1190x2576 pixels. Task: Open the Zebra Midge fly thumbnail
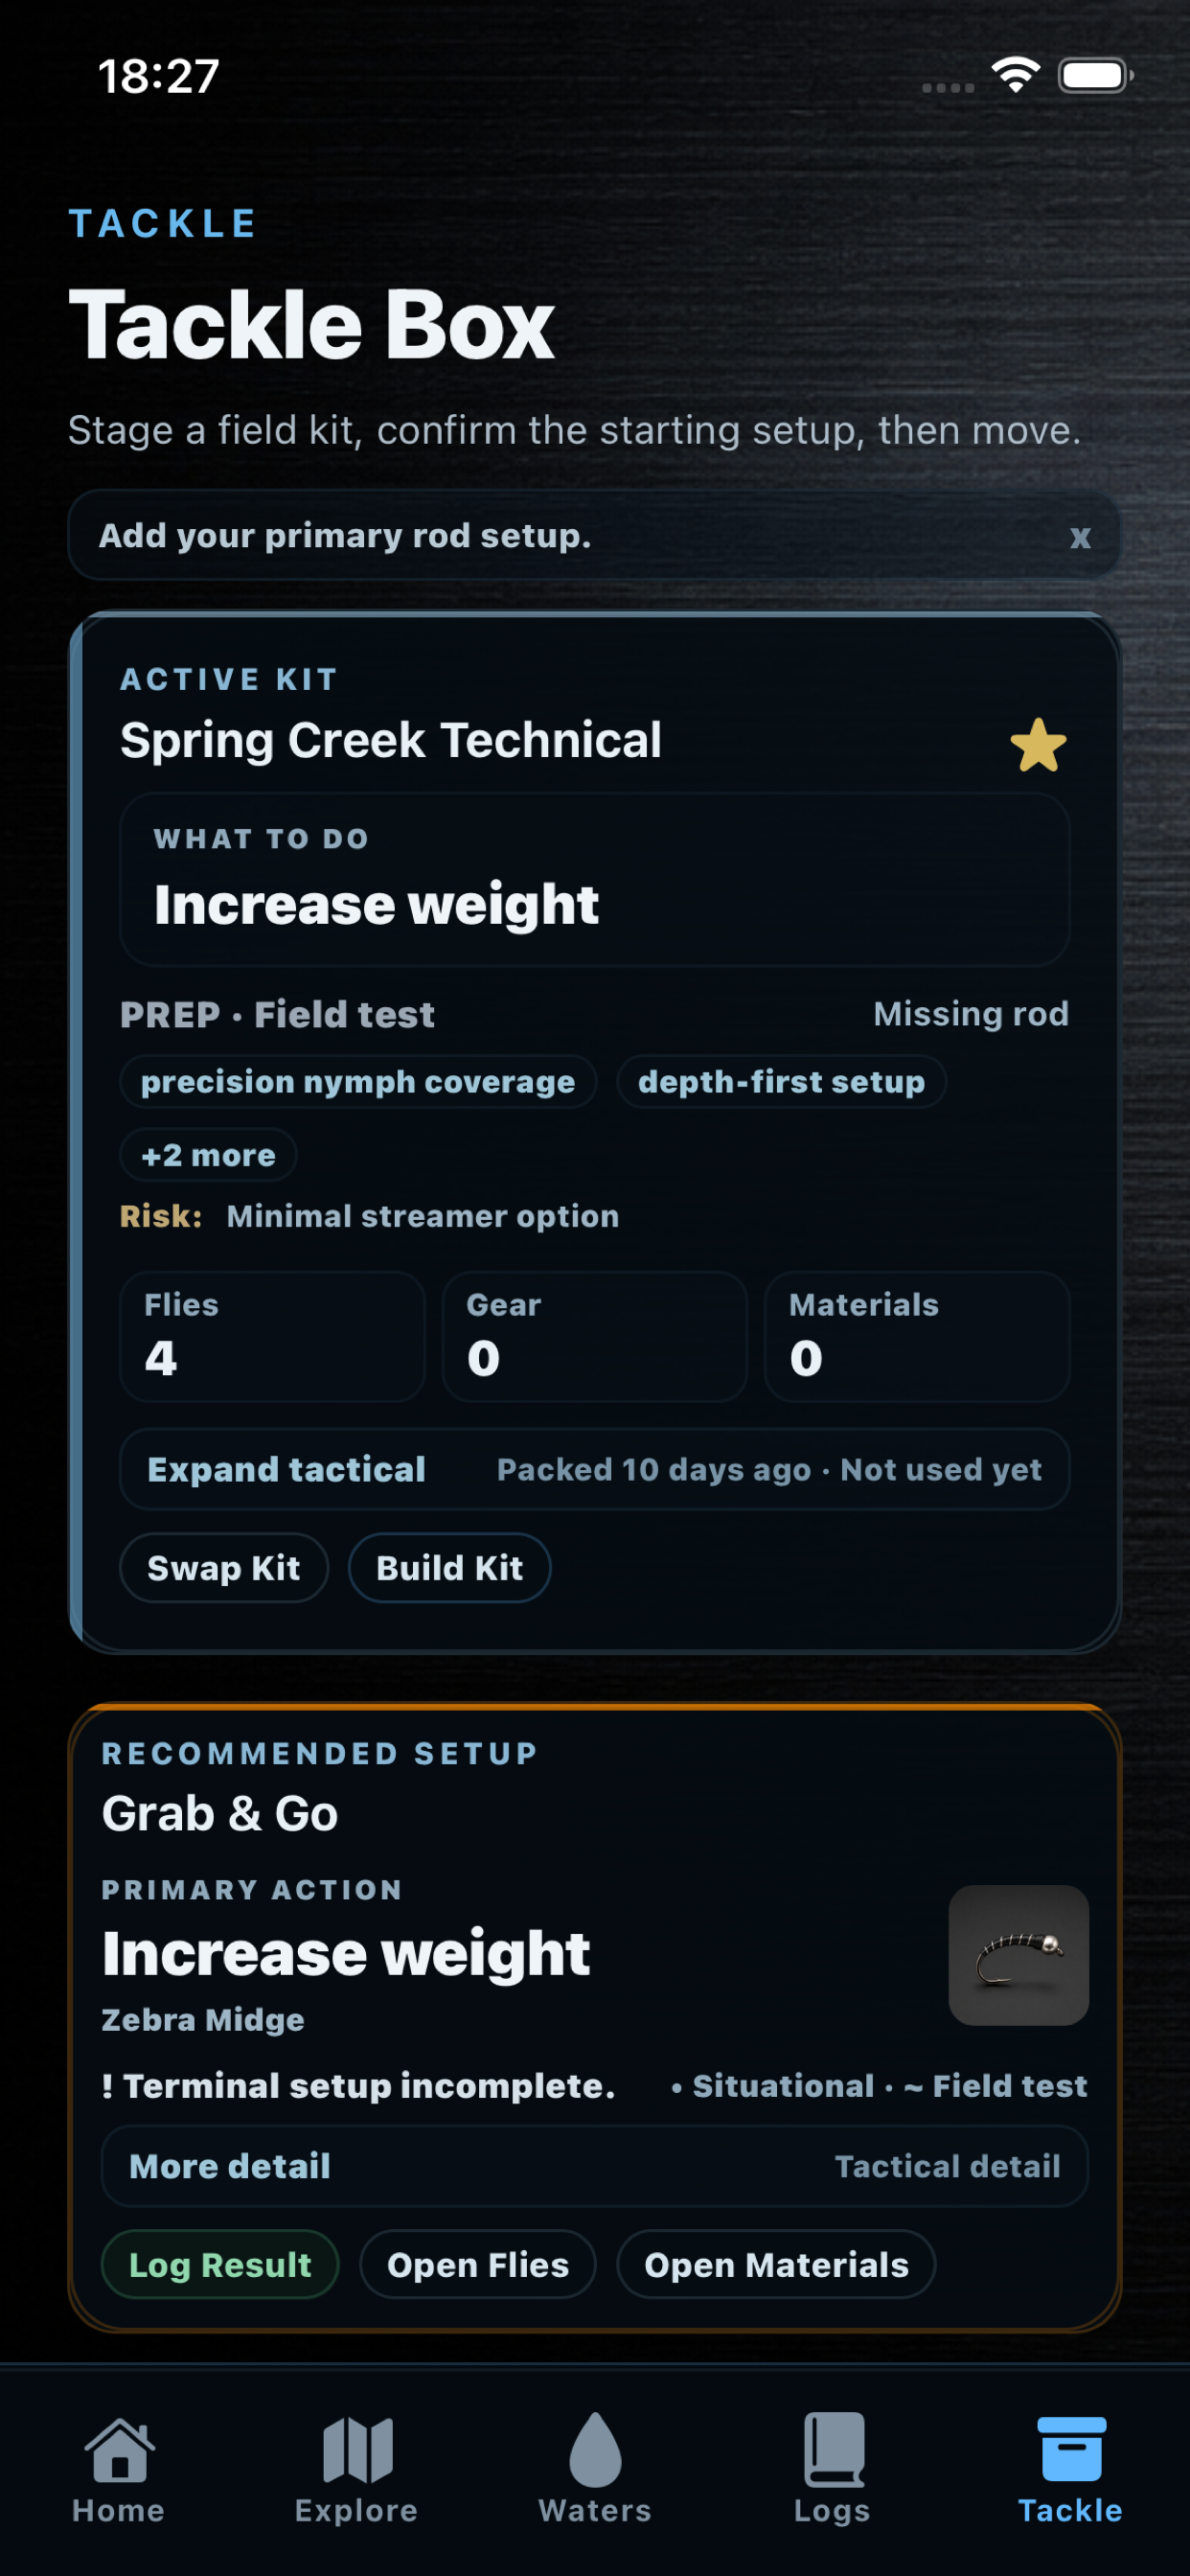point(1018,1955)
